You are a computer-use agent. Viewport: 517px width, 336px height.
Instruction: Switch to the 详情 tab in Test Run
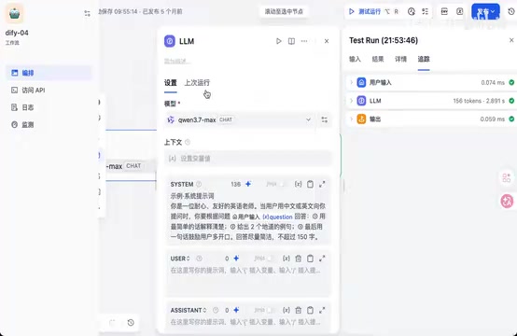400,60
